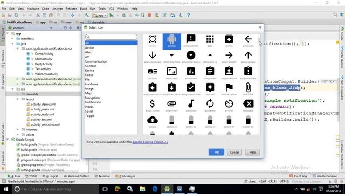
Task: Select the all out circle icon
Action: tap(153, 39)
